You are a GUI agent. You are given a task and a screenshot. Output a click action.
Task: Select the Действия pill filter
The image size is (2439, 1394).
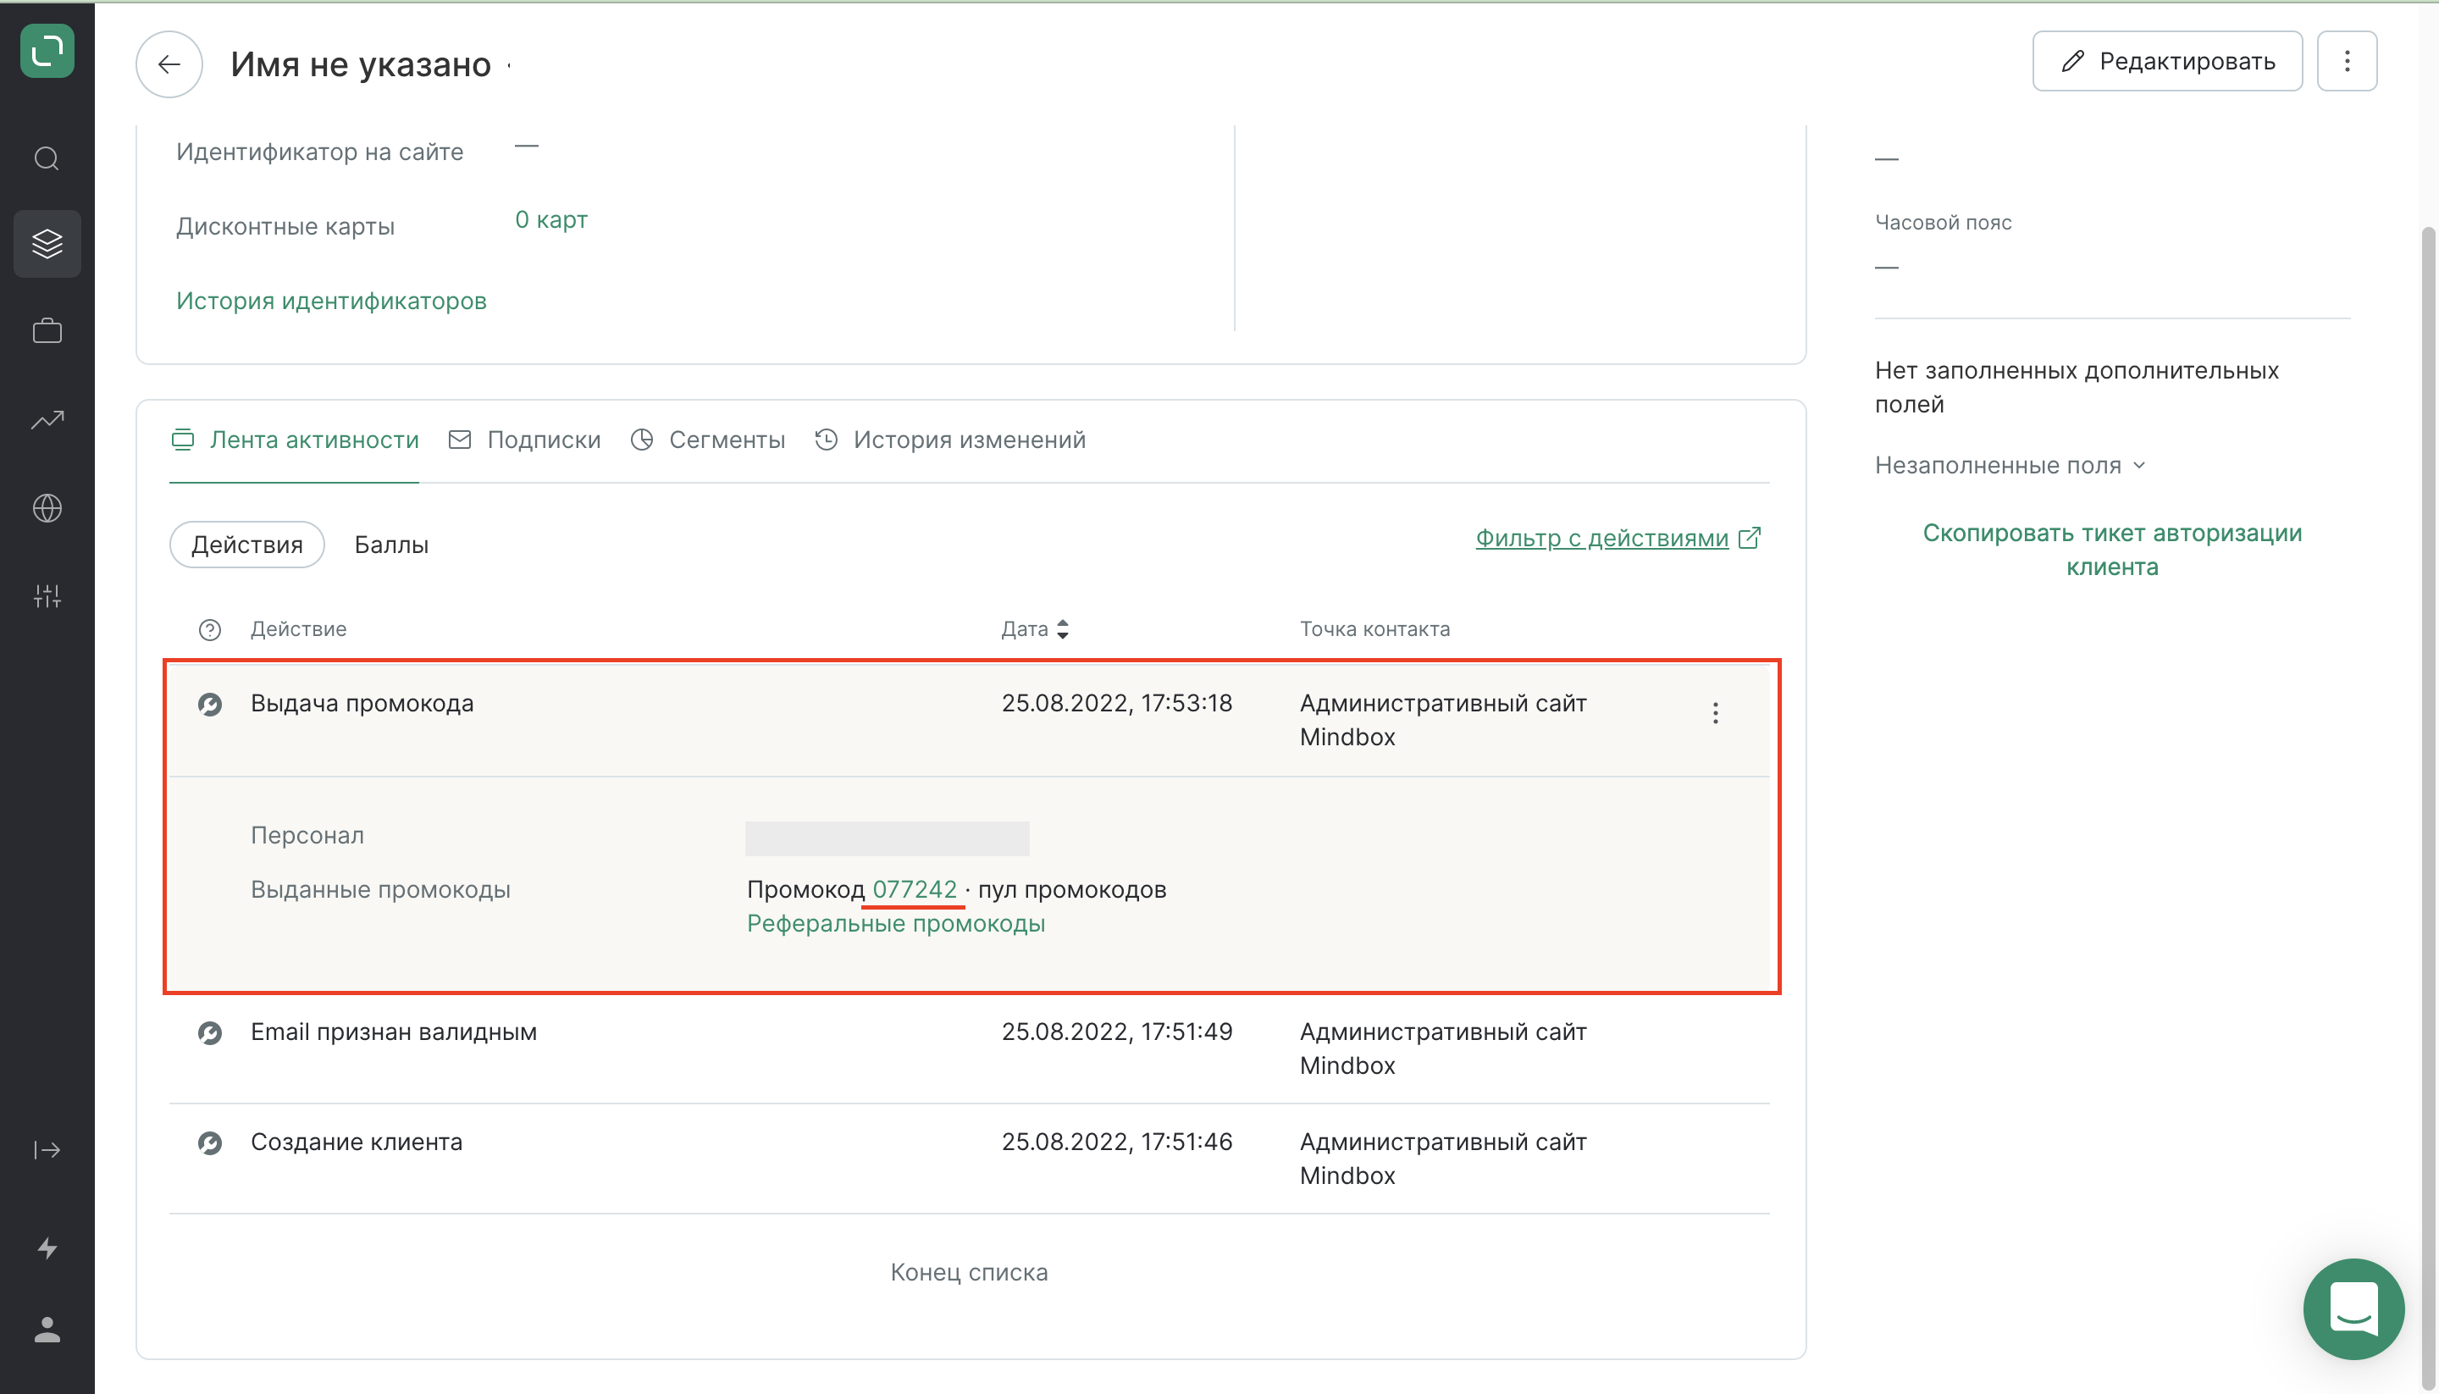click(x=247, y=545)
